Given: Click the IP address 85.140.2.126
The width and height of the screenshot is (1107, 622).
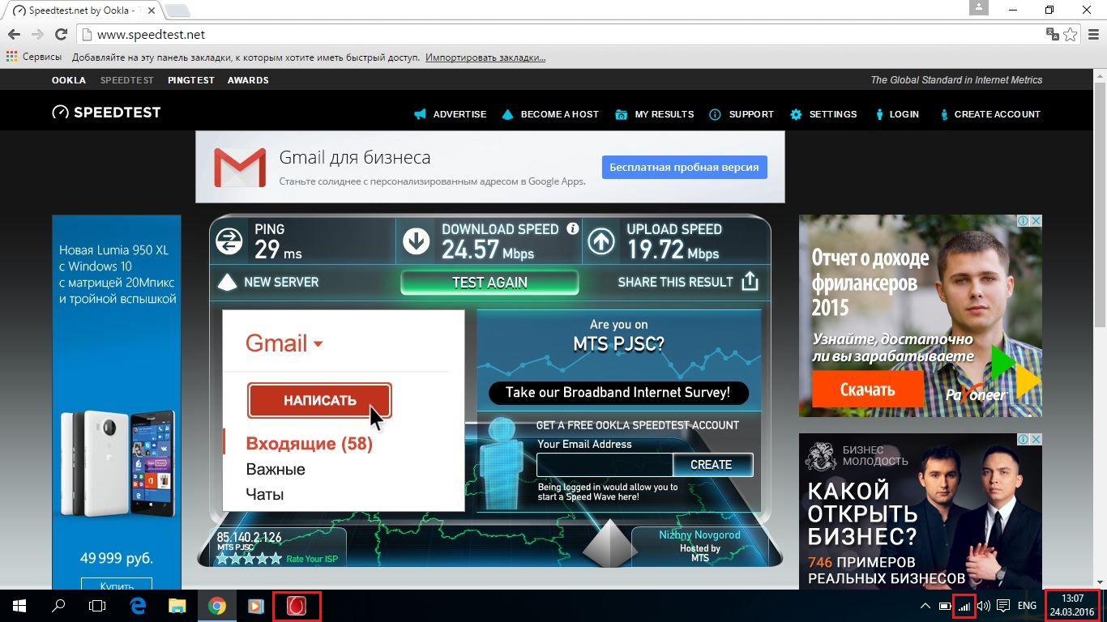Looking at the screenshot, I should coord(249,538).
